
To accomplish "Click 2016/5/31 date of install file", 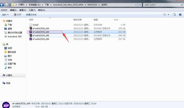I will (x=82, y=25).
